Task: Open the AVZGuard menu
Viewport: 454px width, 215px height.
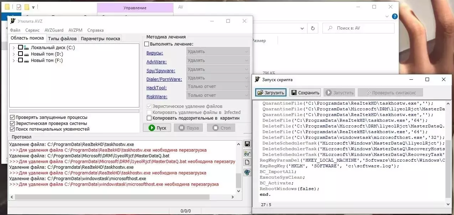Action: click(x=54, y=30)
